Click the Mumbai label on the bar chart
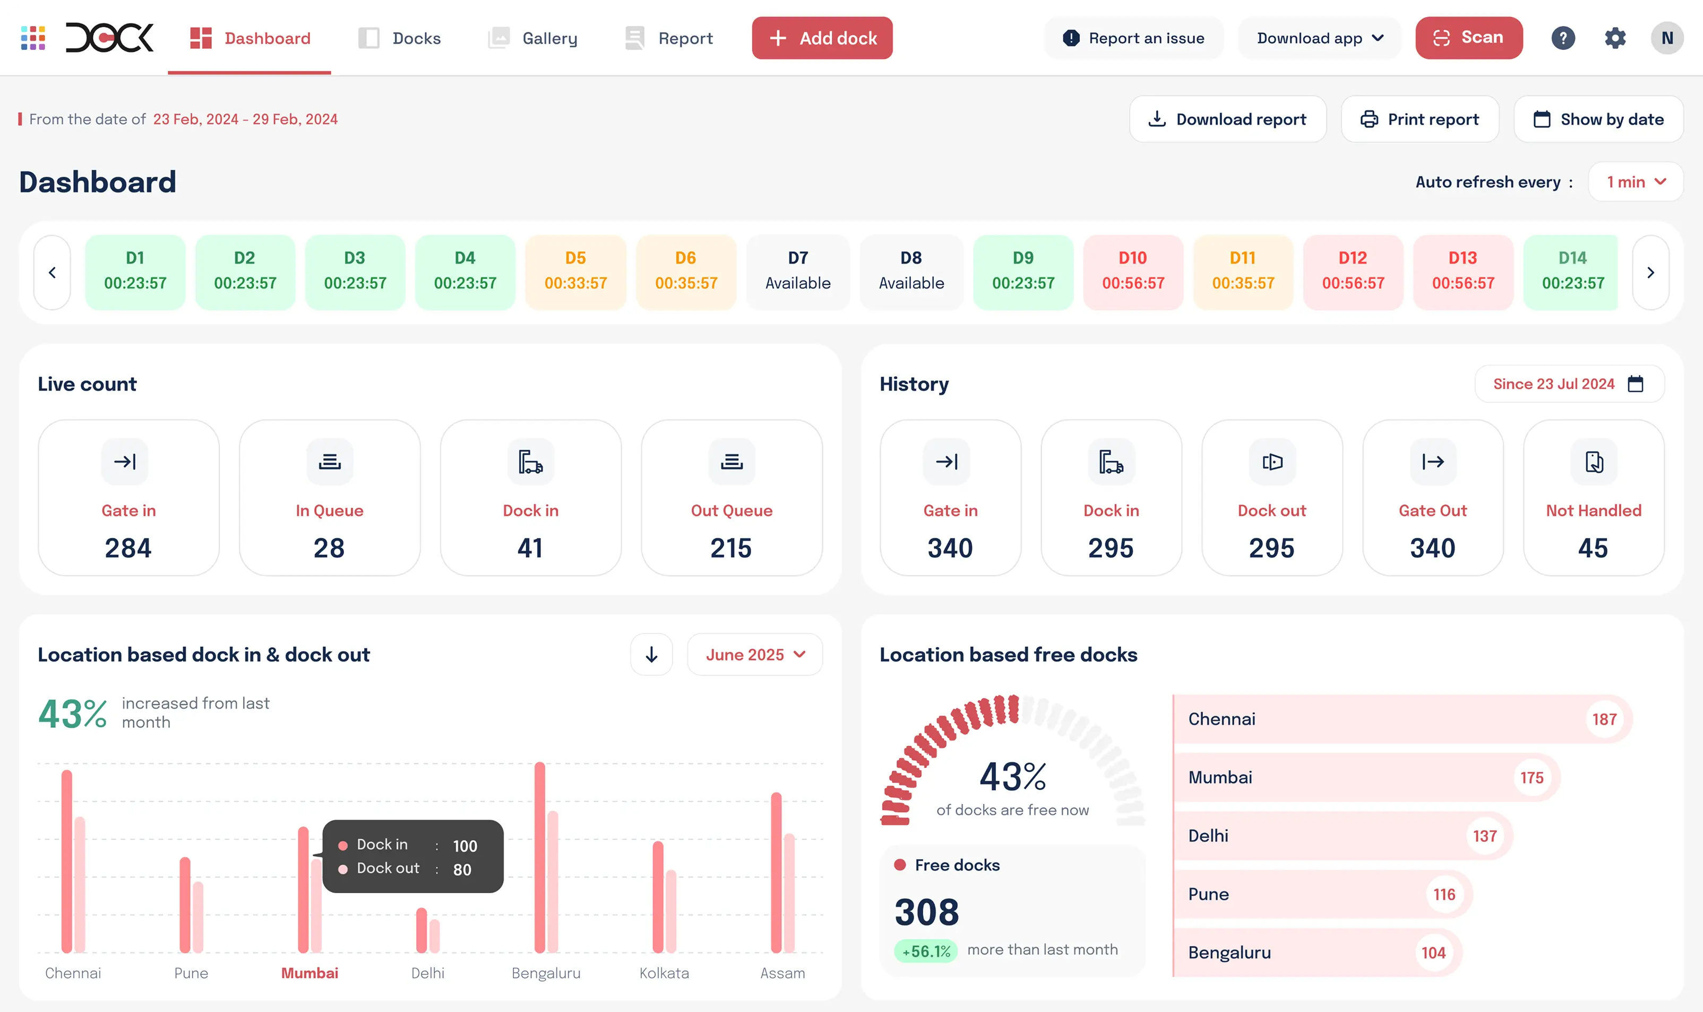 (310, 973)
